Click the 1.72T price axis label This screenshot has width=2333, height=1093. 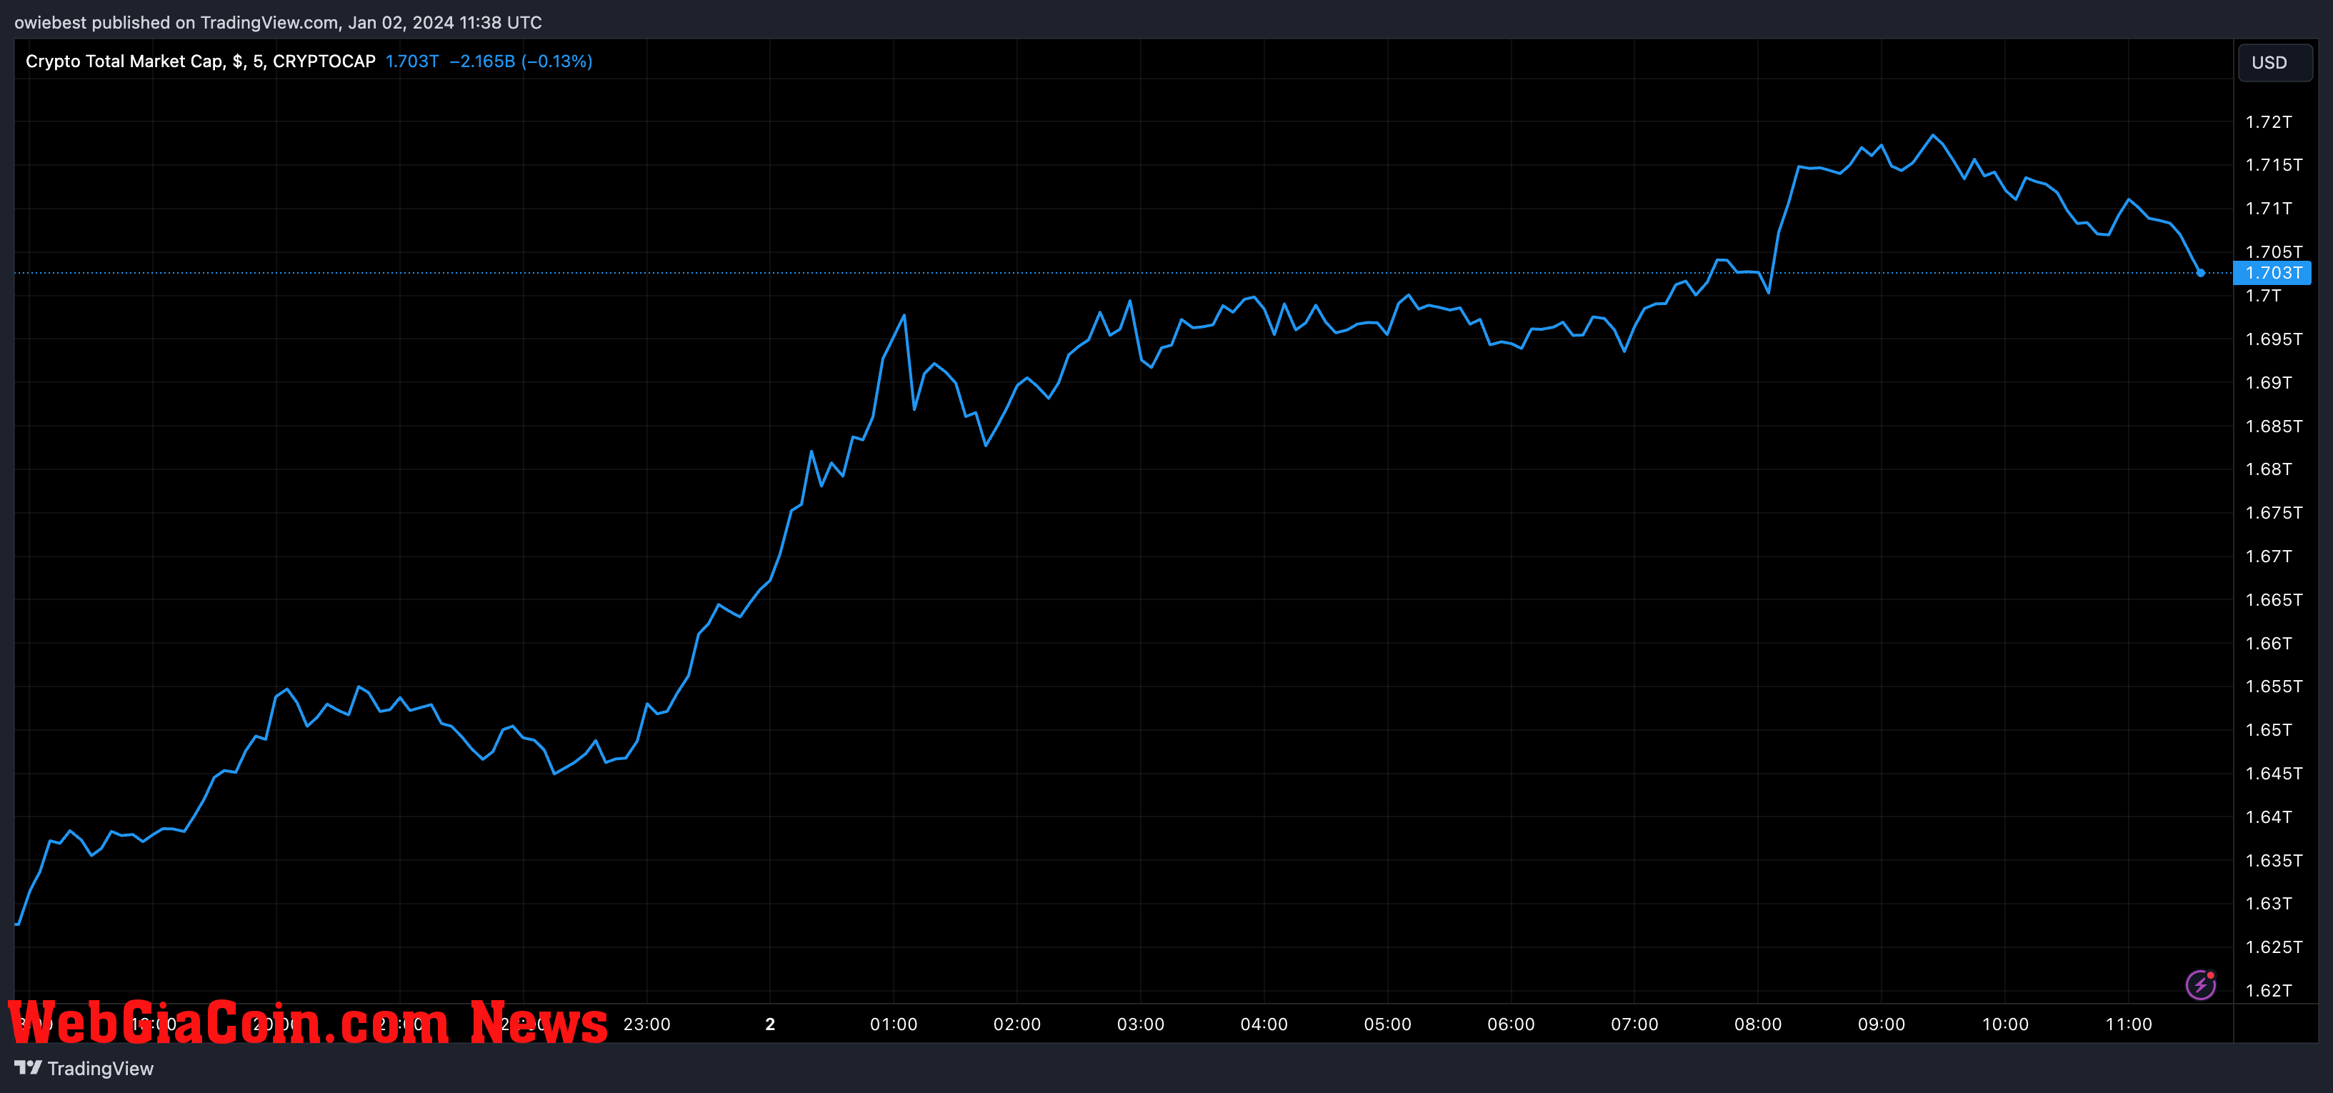(x=2269, y=122)
